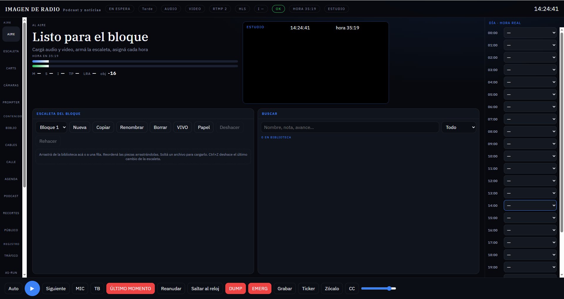
Task: Open the Bloque 1 dropdown
Action: coord(51,127)
